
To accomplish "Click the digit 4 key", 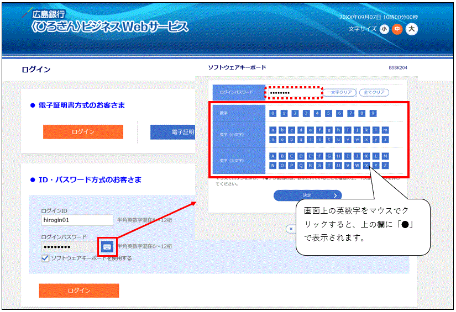I will [x=317, y=113].
